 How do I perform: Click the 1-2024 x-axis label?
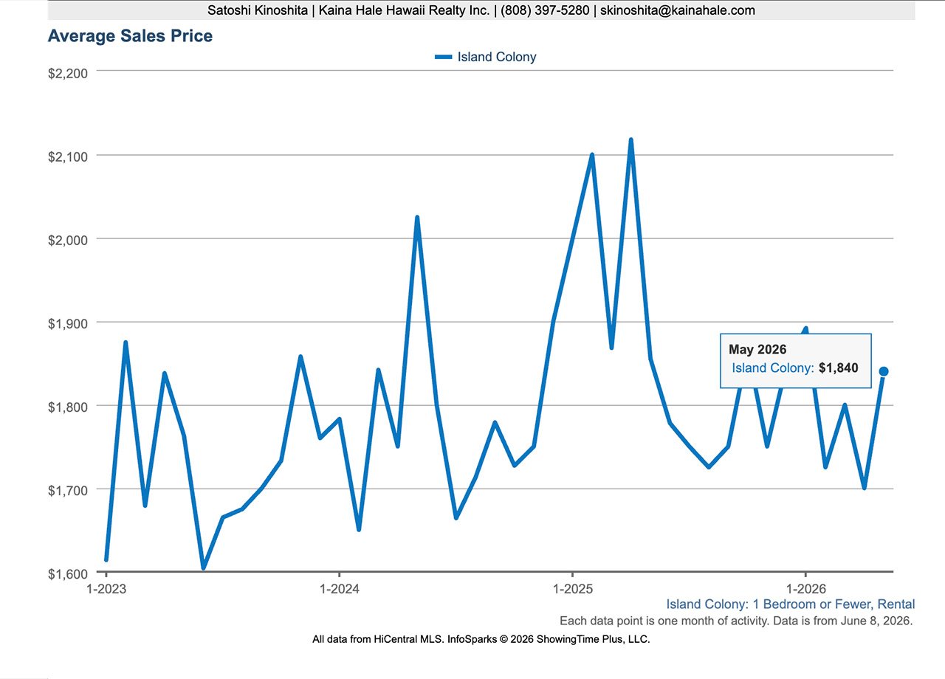339,589
